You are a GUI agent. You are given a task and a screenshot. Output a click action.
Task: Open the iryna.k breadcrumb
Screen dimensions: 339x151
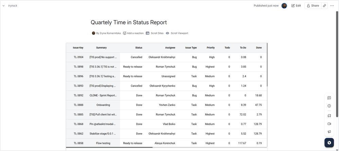point(13,6)
